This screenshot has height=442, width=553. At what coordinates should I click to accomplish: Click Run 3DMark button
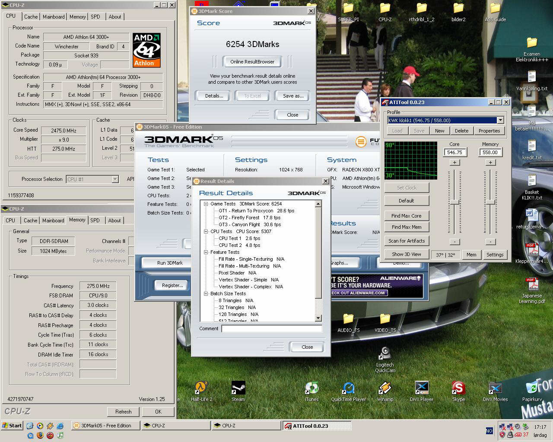coord(170,263)
